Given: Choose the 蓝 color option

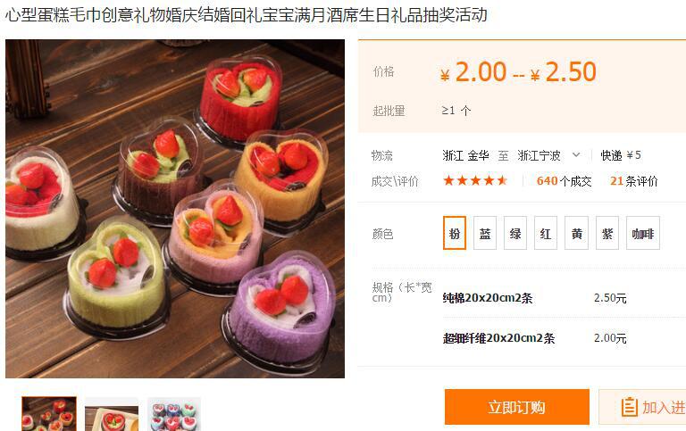Looking at the screenshot, I should 485,233.
